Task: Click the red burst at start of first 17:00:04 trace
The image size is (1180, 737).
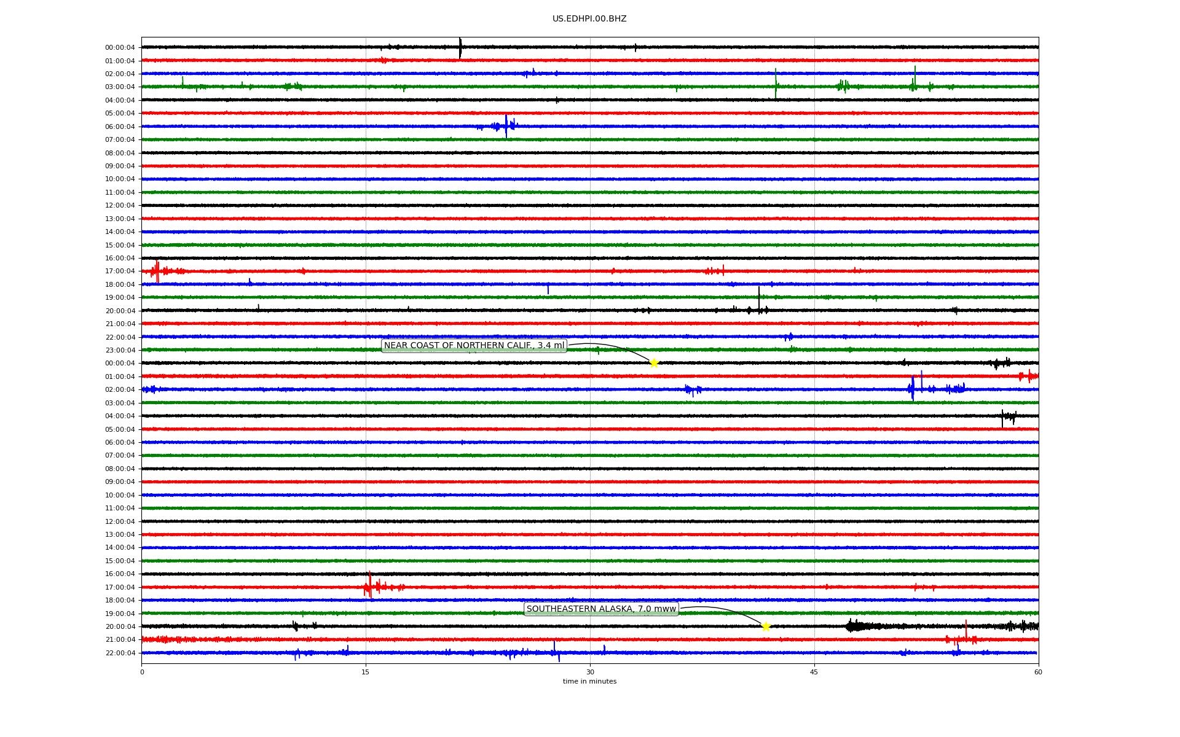Action: (157, 271)
